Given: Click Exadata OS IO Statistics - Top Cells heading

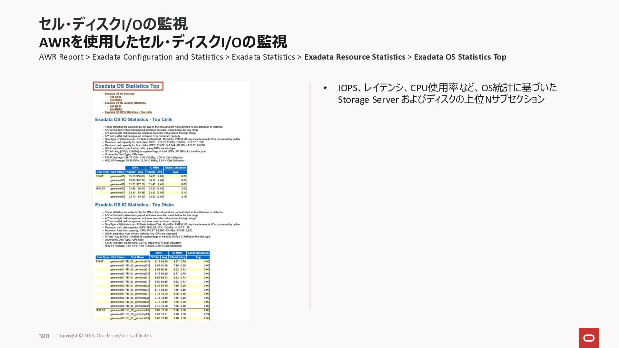Looking at the screenshot, I should pyautogui.click(x=133, y=120).
